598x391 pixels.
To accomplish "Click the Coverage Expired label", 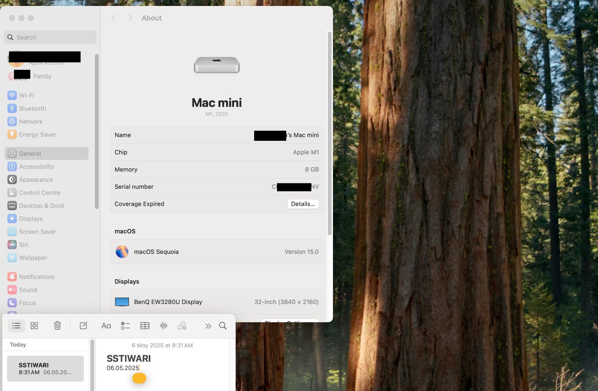I will (x=139, y=204).
